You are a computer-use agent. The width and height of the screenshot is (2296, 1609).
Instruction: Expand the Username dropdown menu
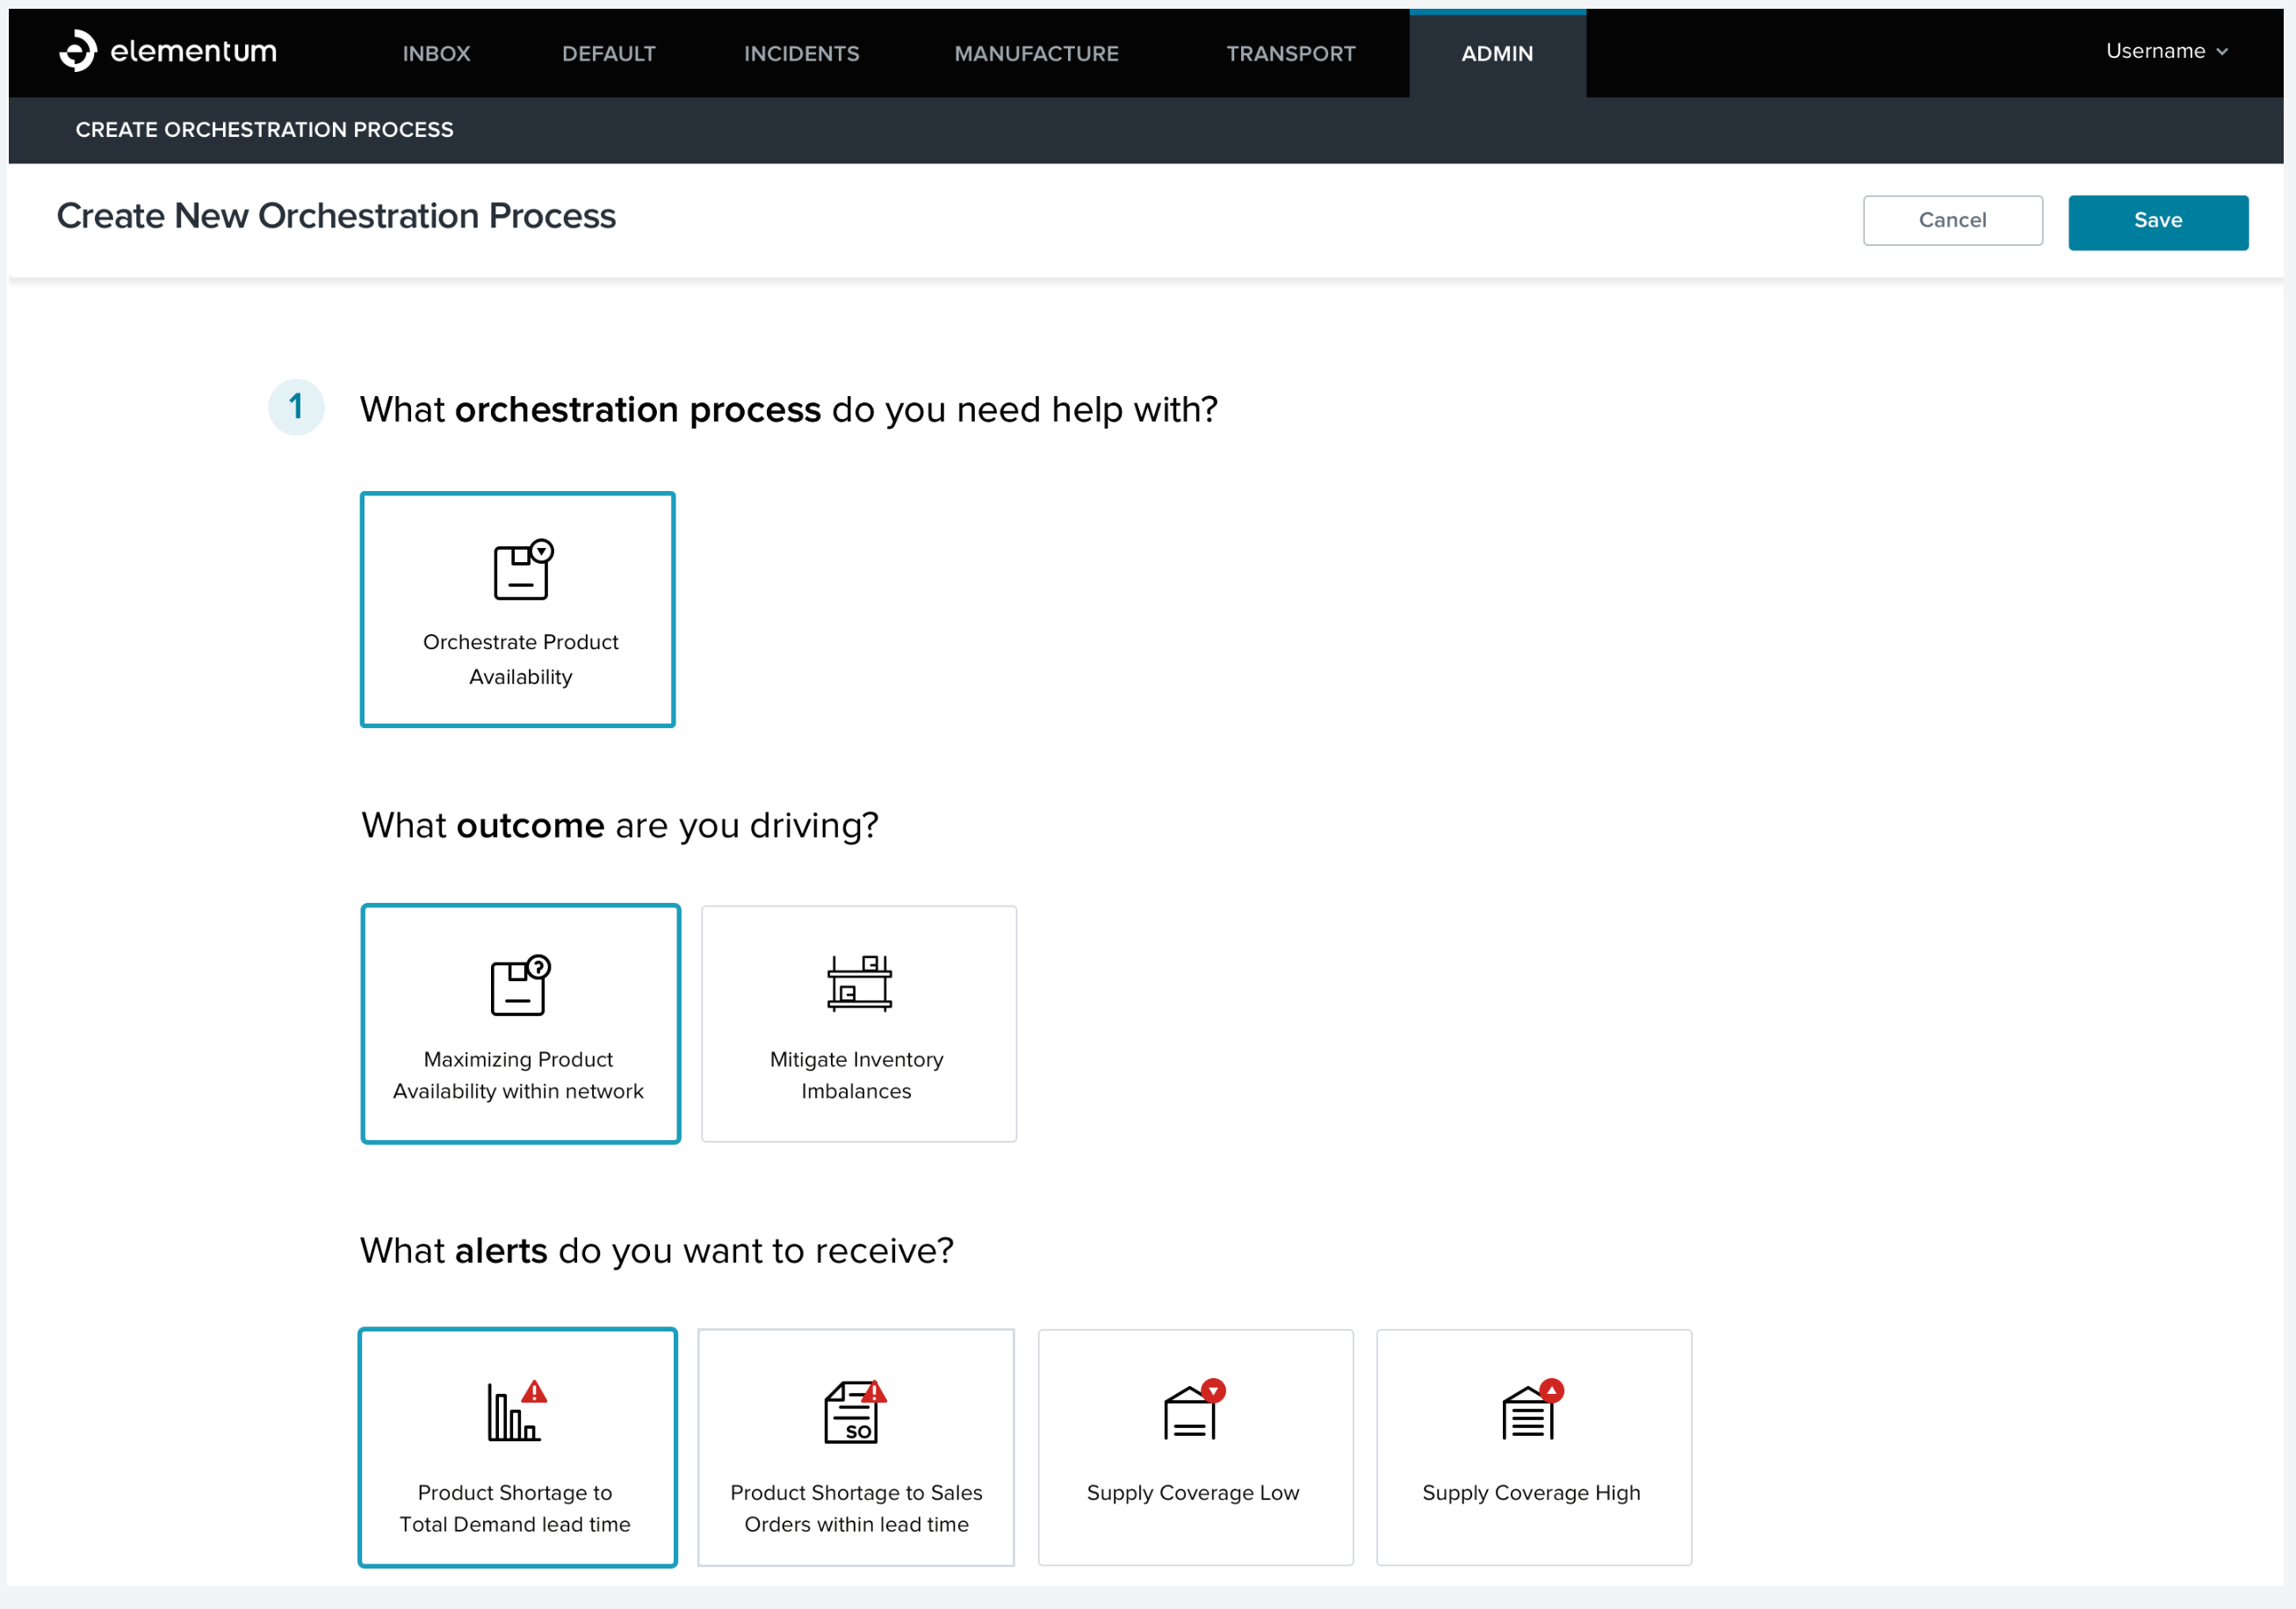(x=2167, y=53)
